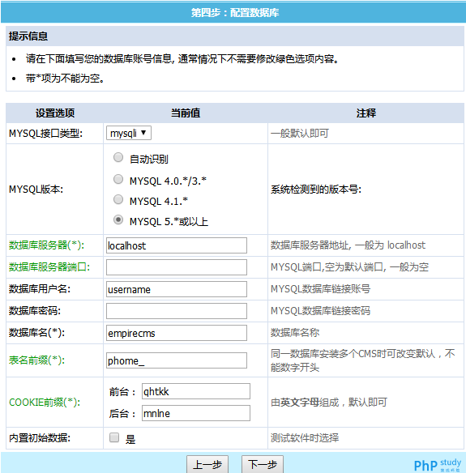The width and height of the screenshot is (466, 473).
Task: Click the 前台 cookie prefix field qhtkk
Action: click(x=196, y=391)
